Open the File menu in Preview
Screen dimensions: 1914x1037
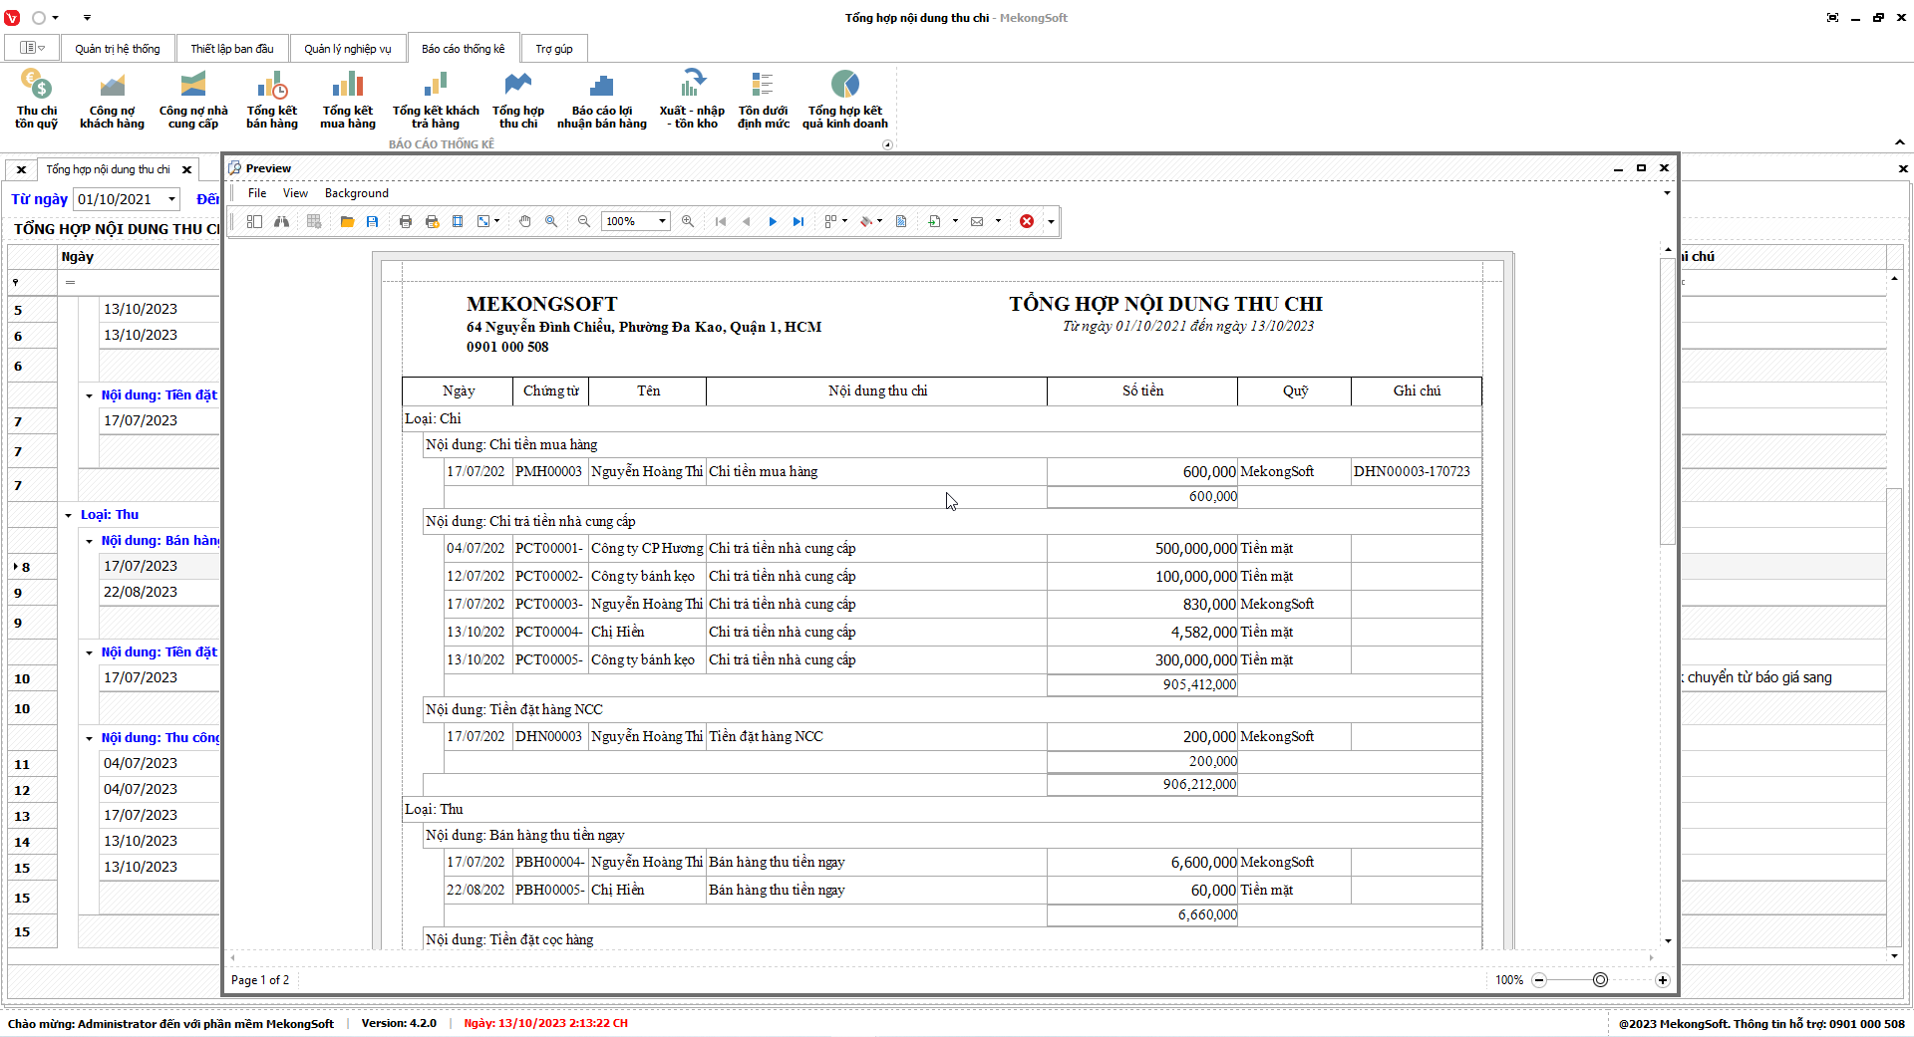click(x=257, y=193)
